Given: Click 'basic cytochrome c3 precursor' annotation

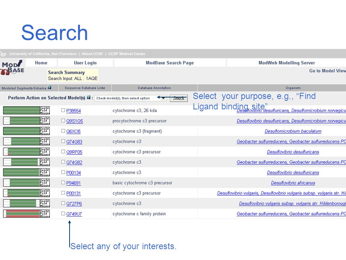Looking at the screenshot, I should point(142,183).
